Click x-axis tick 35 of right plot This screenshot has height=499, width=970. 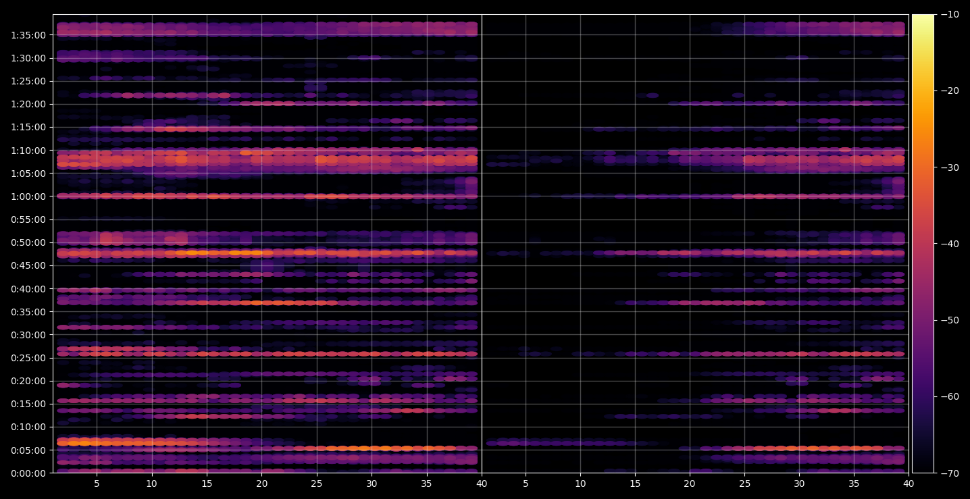click(x=854, y=483)
